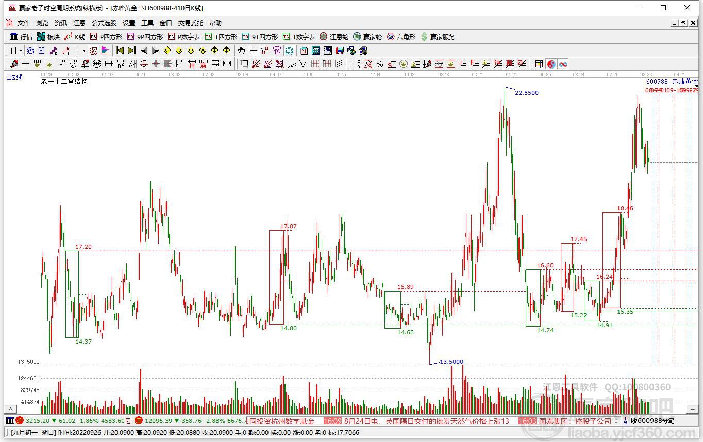Screen dimensions: 703x442
Task: Switch to the K线 candlestick chart
Action: [x=75, y=37]
